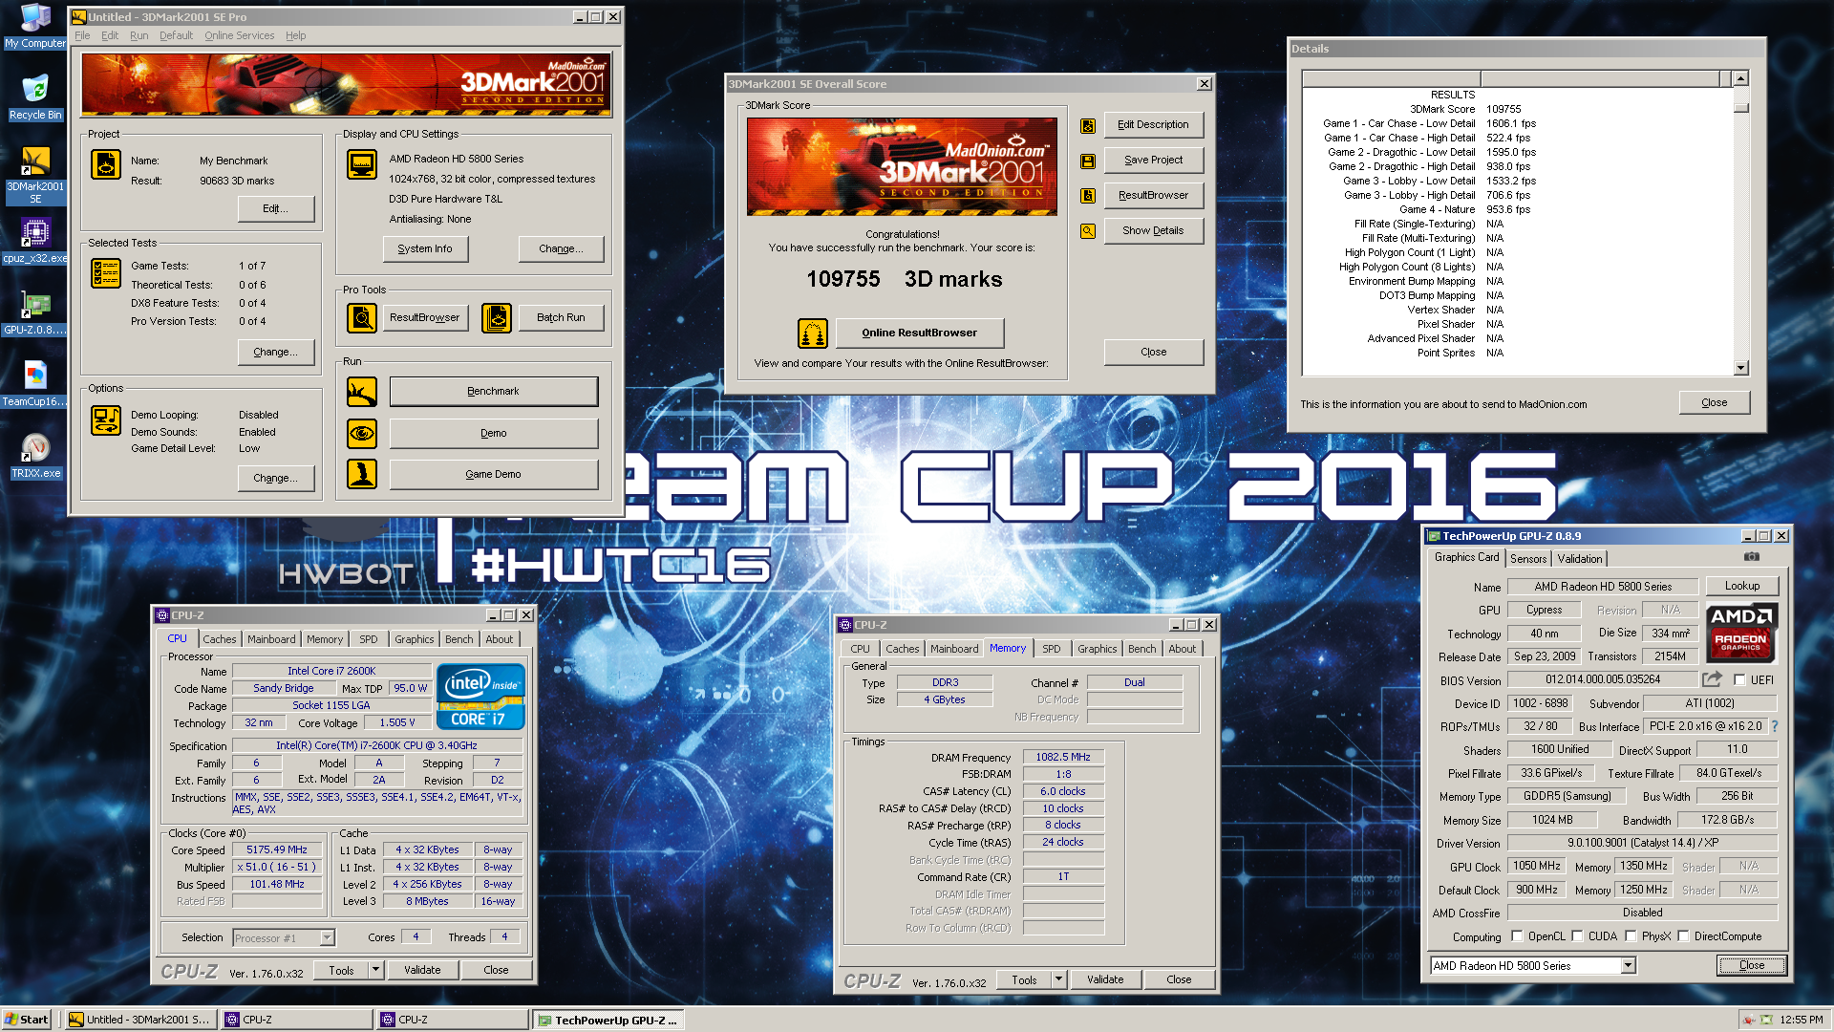Open the Online Services menu in 3DMark2001
This screenshot has height=1032, width=1834.
click(x=239, y=35)
